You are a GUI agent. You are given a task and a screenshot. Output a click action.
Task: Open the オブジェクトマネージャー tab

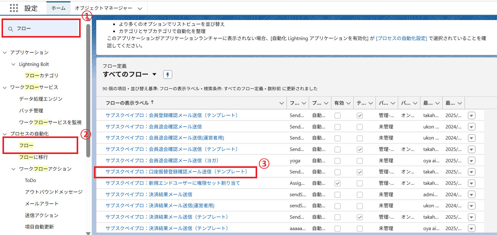[x=104, y=8]
